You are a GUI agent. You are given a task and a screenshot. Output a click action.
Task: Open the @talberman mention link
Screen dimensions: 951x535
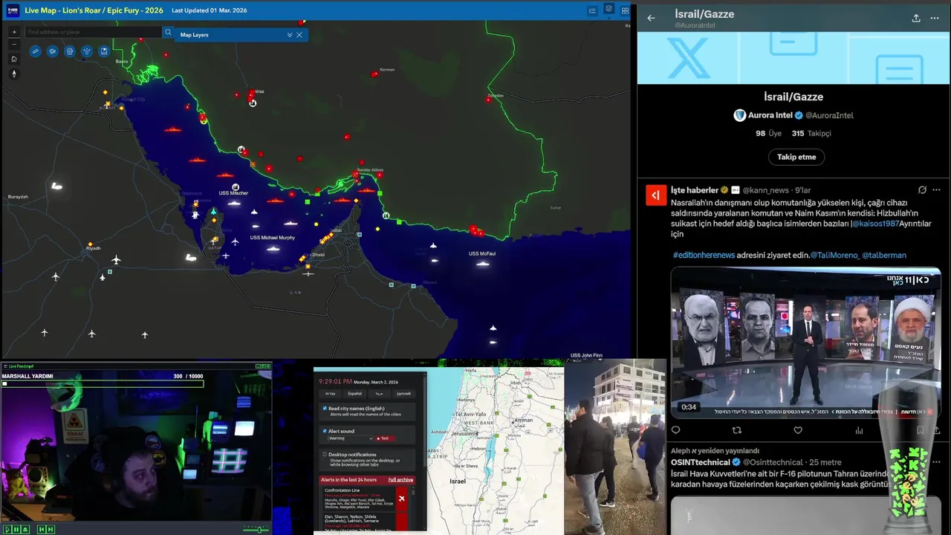point(884,255)
